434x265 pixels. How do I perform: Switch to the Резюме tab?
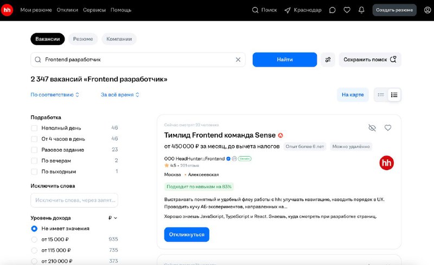coord(83,39)
